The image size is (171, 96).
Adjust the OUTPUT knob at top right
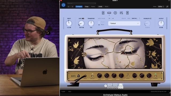tap(161, 23)
